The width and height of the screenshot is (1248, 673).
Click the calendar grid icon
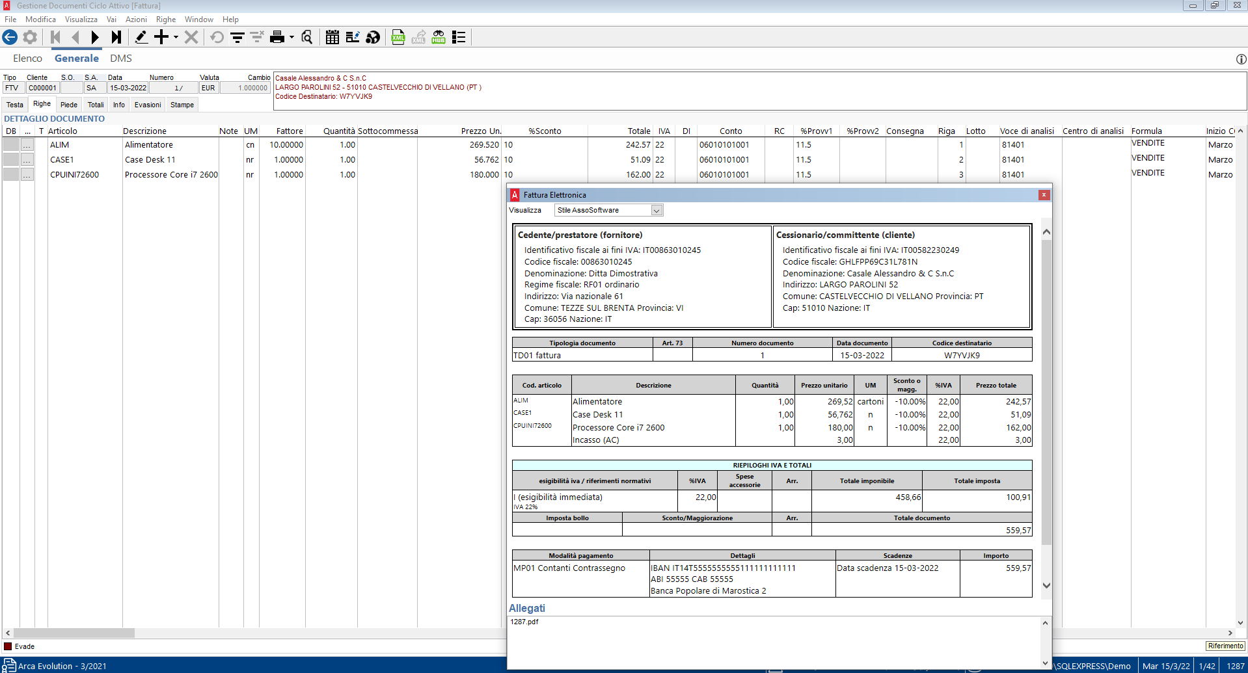[x=332, y=37]
